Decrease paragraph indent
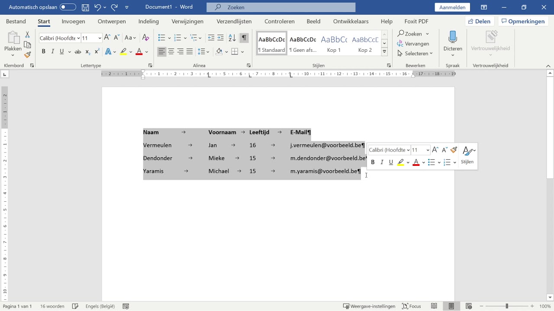Image resolution: width=554 pixels, height=311 pixels. click(x=211, y=38)
